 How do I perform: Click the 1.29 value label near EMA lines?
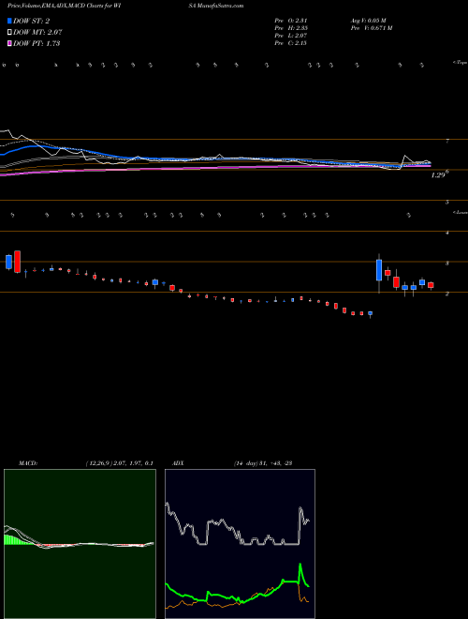(x=438, y=174)
